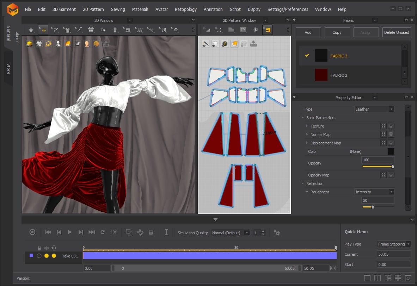Click the Delete Unused button
The height and width of the screenshot is (286, 417).
click(x=397, y=32)
